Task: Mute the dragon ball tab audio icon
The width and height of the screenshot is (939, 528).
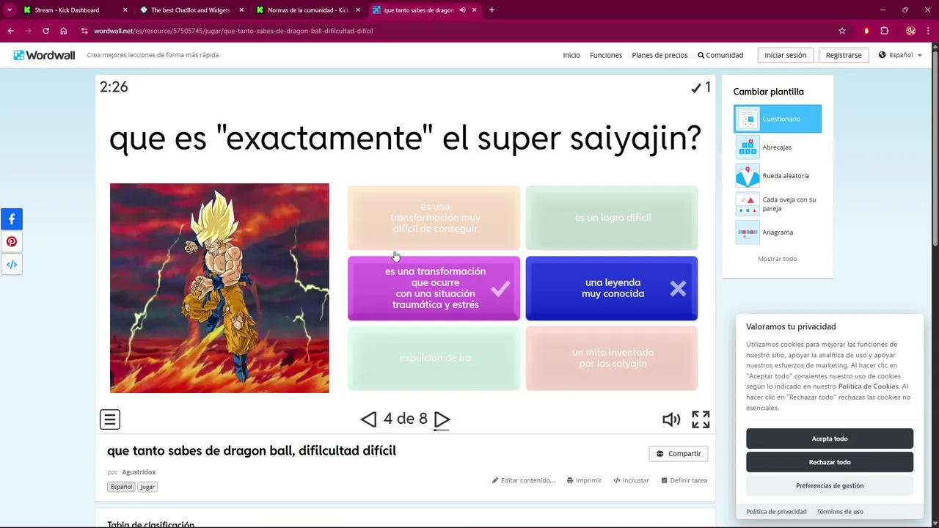Action: 463,10
